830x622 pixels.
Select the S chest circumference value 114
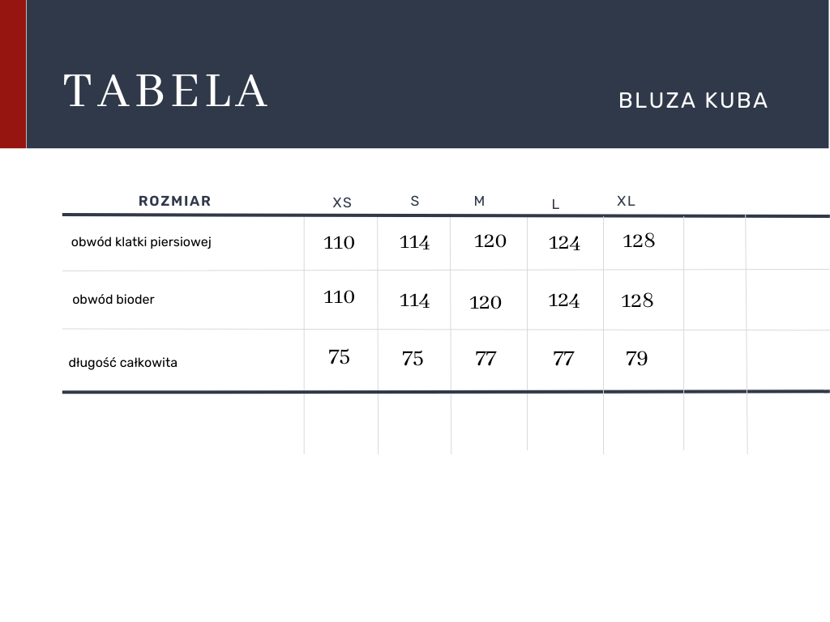(414, 242)
